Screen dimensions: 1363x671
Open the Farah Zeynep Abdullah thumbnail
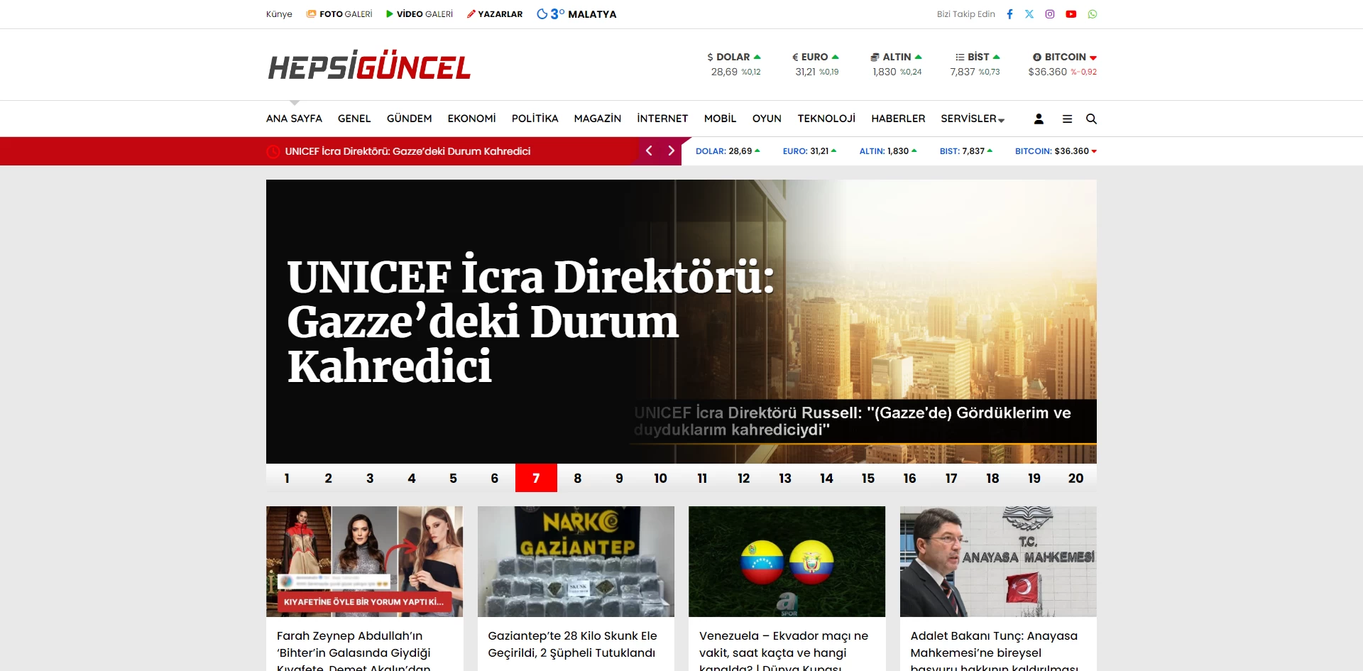coord(364,562)
